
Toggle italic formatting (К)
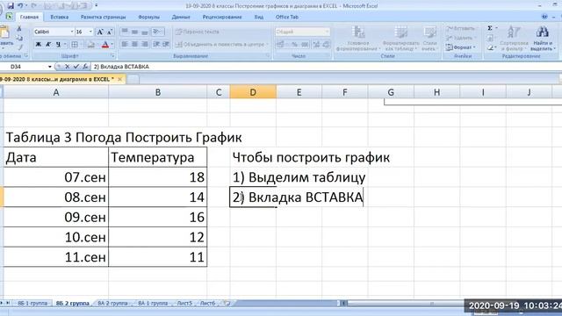point(48,45)
